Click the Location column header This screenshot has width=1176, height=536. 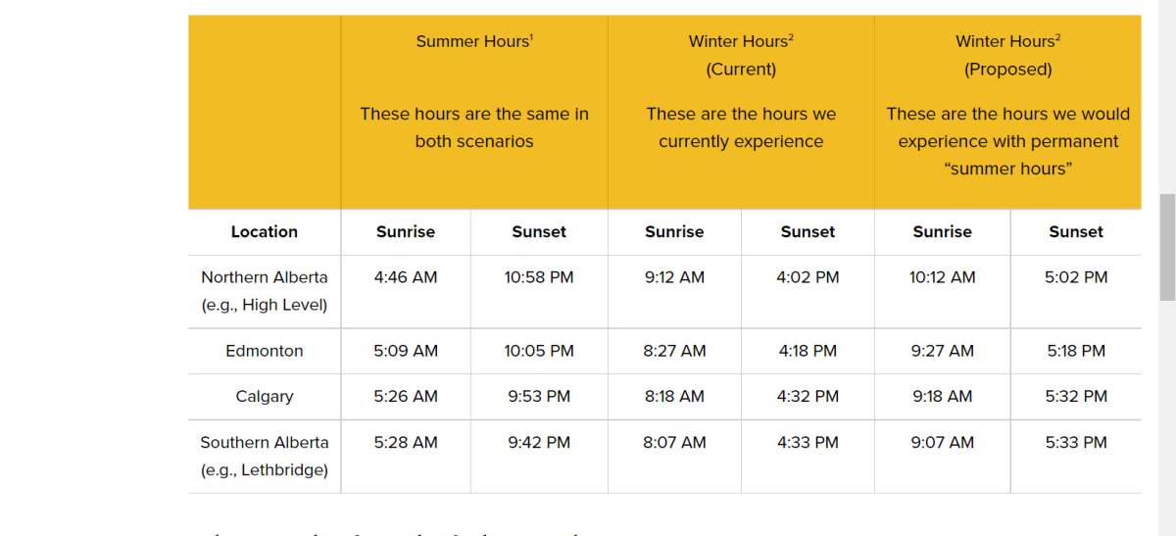[264, 232]
